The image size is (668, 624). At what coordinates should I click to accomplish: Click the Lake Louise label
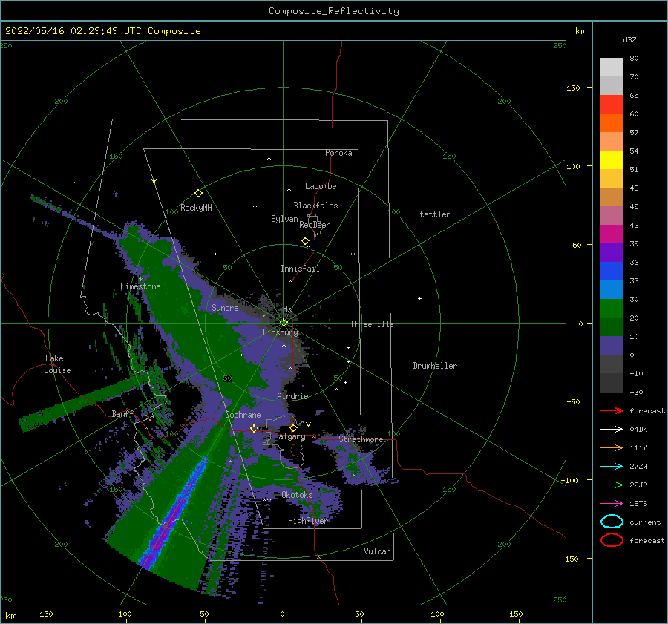[x=57, y=364]
